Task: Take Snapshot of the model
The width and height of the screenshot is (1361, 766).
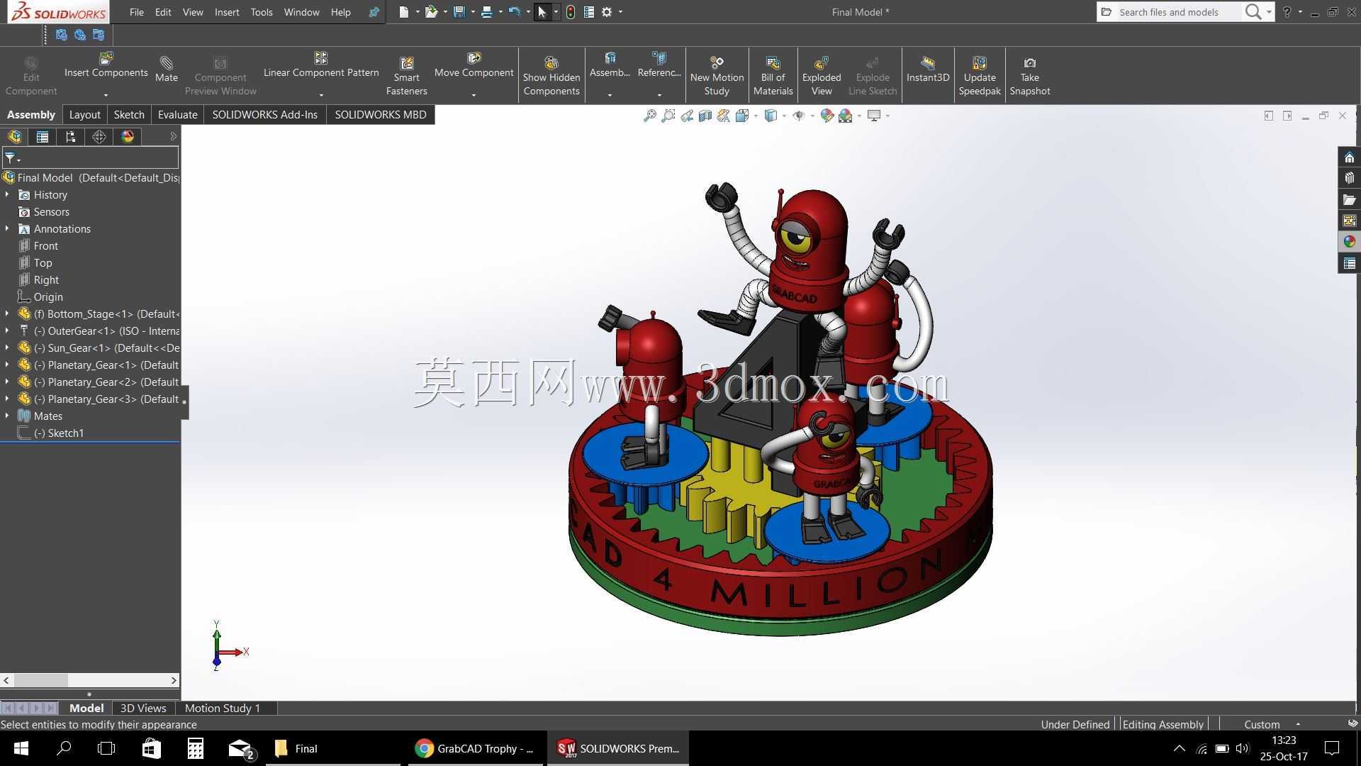Action: (x=1030, y=76)
